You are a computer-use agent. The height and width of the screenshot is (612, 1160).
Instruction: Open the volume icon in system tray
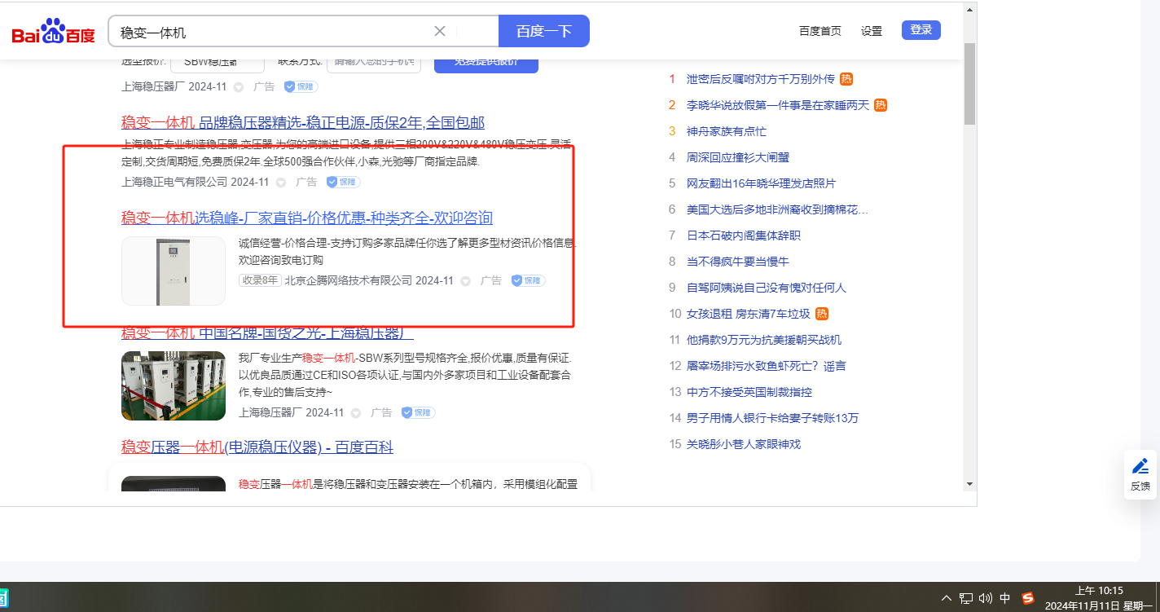pos(986,598)
